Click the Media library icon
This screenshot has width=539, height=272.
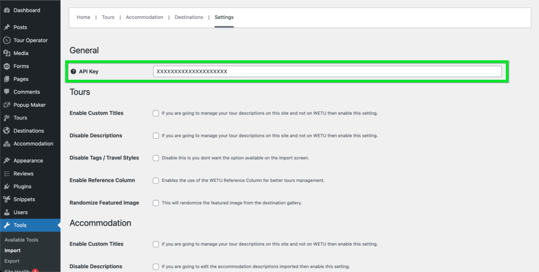tap(6, 53)
